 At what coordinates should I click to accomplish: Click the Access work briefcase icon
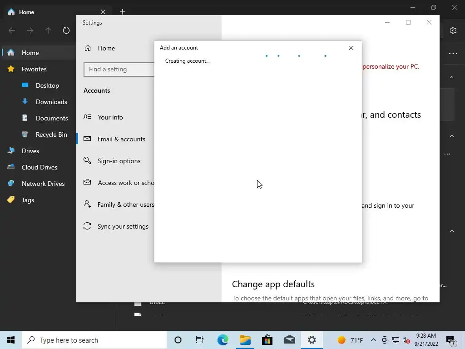(x=87, y=182)
